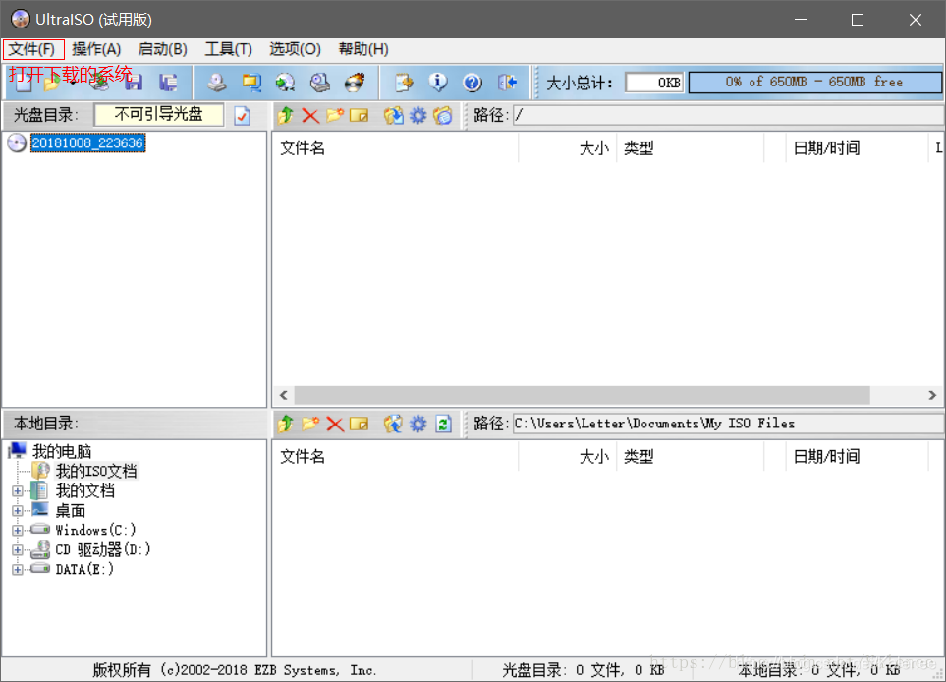Screen dimensions: 946x682
Task: Click the 不可引导光盘 boot type box
Action: pos(159,115)
